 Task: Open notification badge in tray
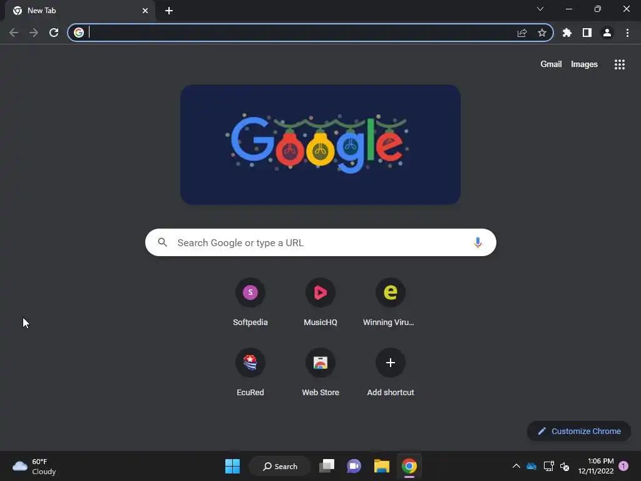pyautogui.click(x=623, y=466)
